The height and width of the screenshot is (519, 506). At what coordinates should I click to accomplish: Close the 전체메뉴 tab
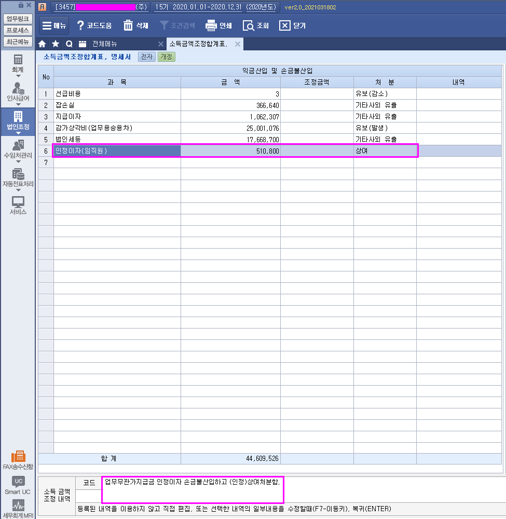point(161,44)
